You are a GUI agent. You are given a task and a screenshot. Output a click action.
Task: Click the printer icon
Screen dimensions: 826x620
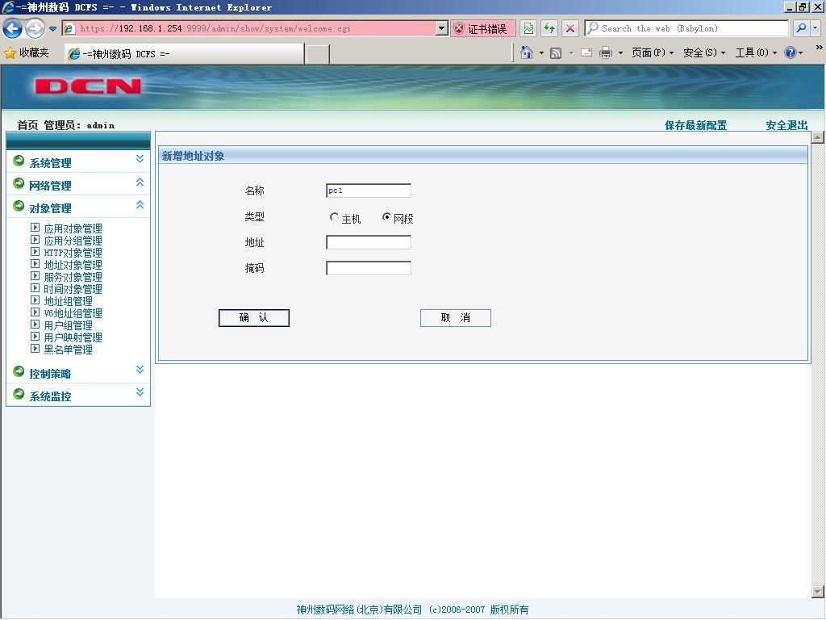coord(606,52)
